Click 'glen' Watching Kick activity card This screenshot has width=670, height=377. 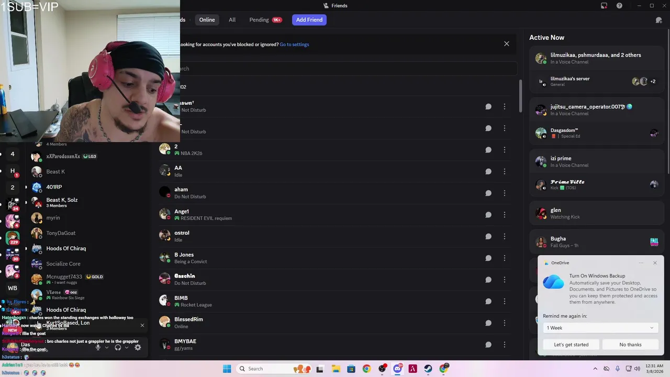click(597, 213)
